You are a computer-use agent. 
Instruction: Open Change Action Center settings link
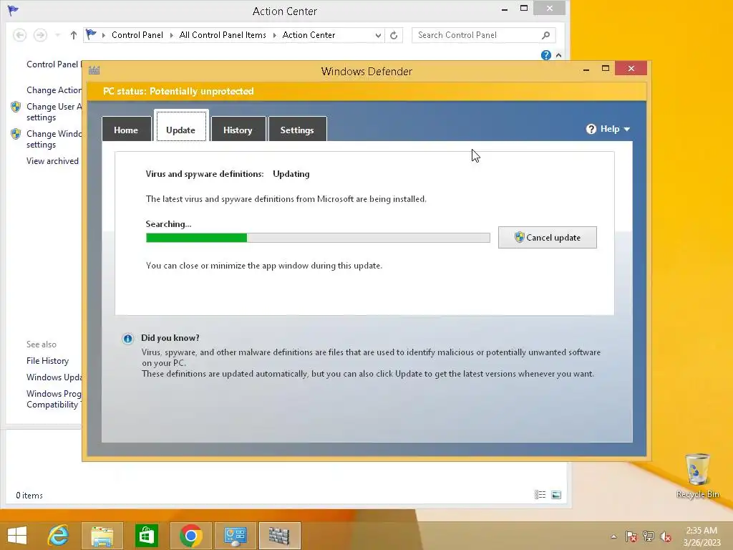click(54, 90)
